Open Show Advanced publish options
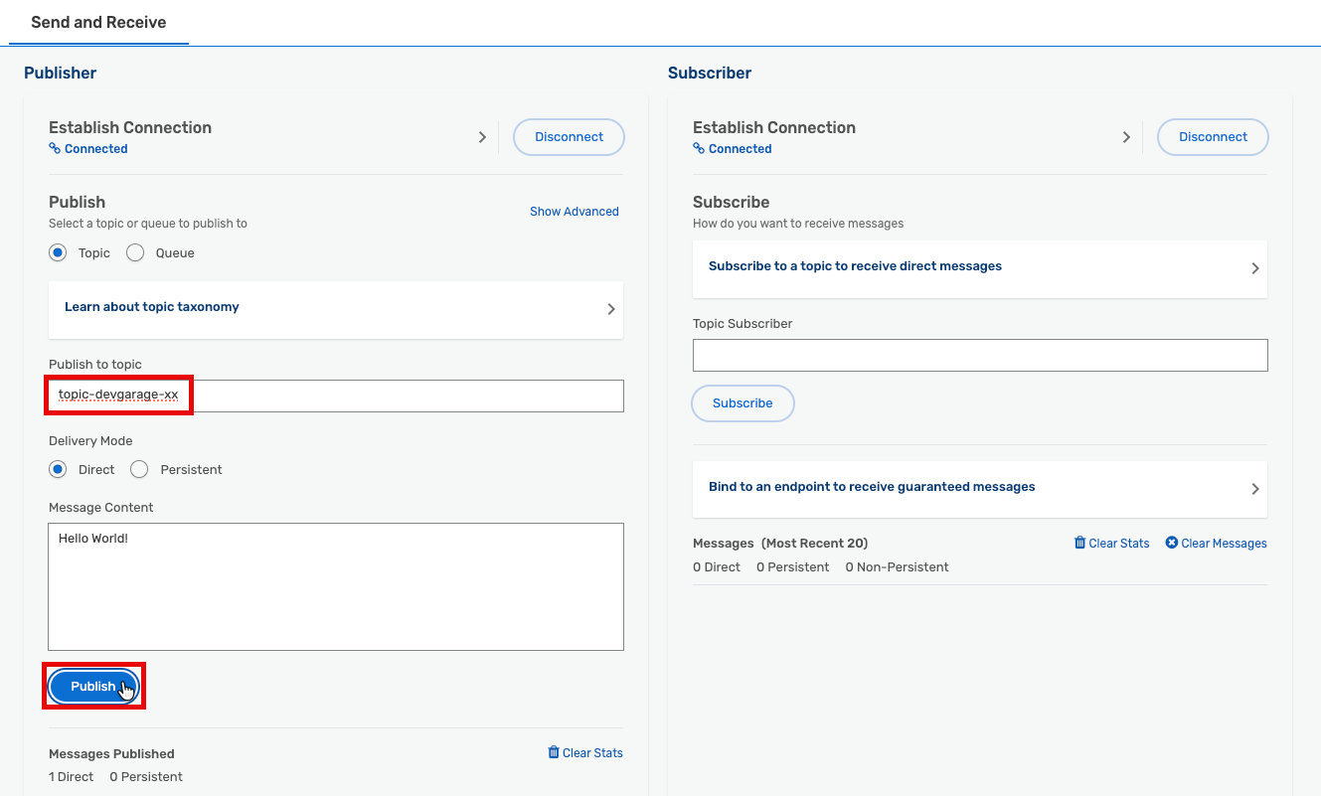Viewport: 1321px width, 796px height. point(575,212)
